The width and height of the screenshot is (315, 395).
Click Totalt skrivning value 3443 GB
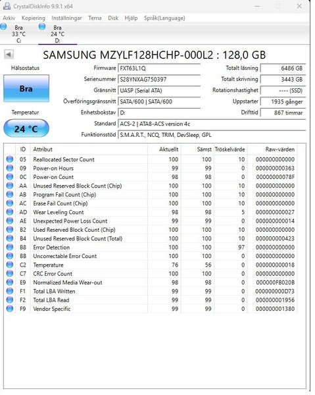[283, 80]
